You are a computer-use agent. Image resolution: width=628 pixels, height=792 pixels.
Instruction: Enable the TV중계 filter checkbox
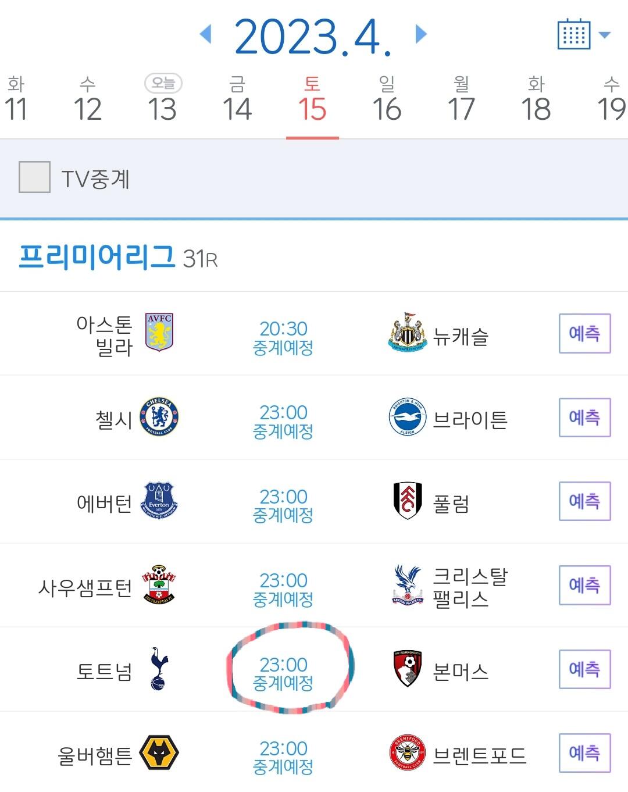coord(34,177)
